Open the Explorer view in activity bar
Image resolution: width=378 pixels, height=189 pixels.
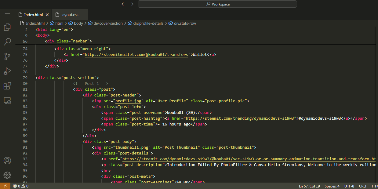[x=7, y=27]
